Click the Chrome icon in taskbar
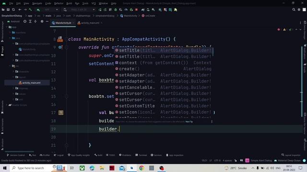This screenshot has width=307, height=172. (x=142, y=168)
